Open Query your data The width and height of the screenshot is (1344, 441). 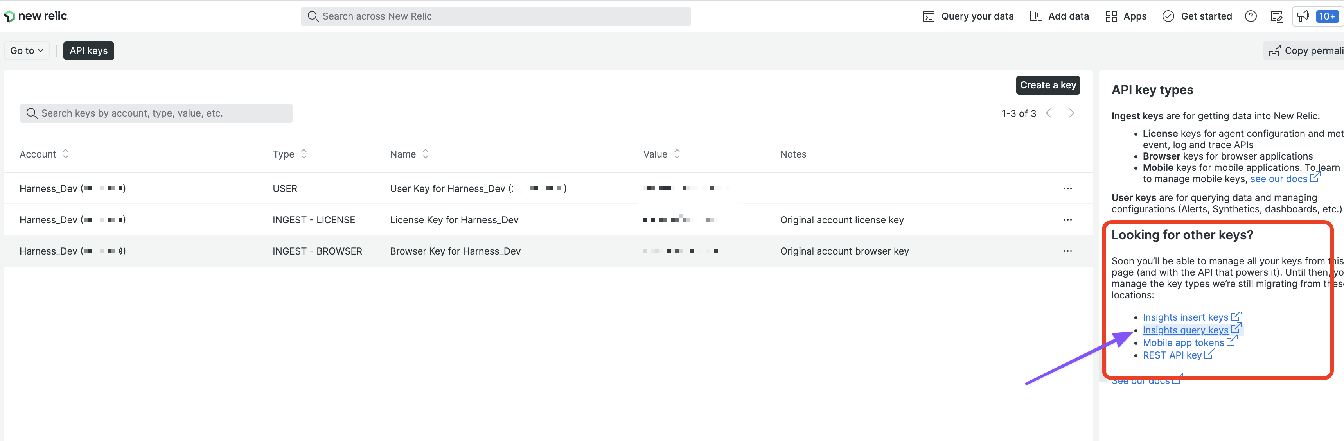(968, 16)
